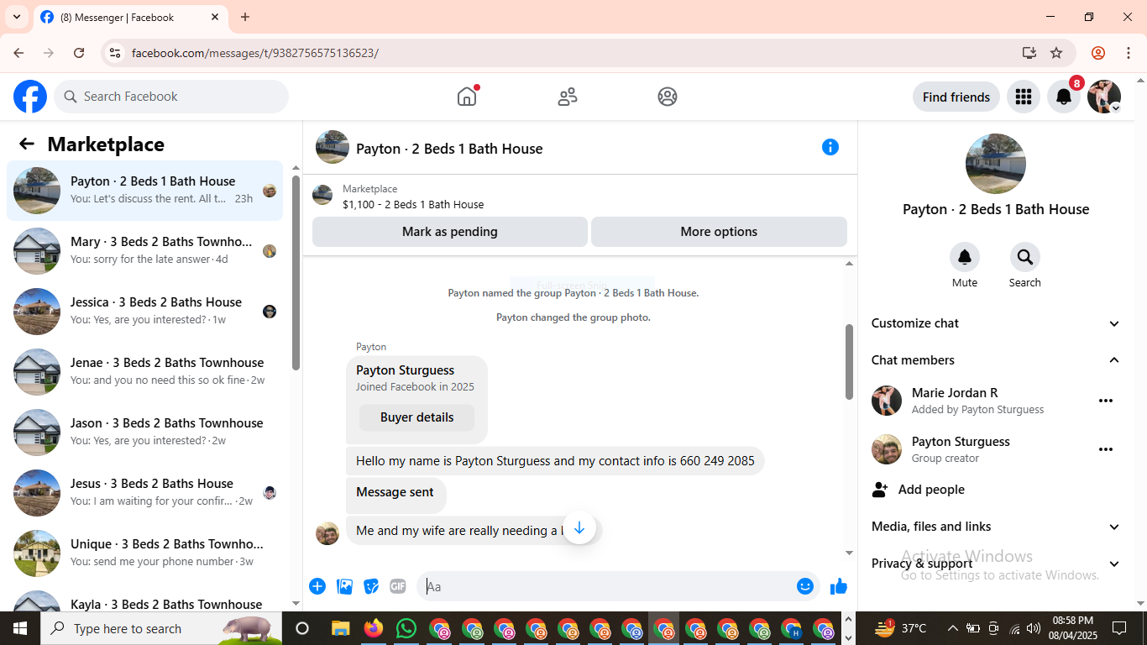Open Chrome three-dot menu

(x=1129, y=53)
